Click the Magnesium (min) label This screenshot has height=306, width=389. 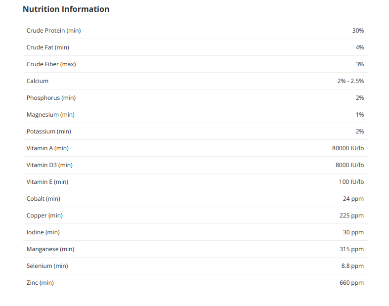coord(50,115)
